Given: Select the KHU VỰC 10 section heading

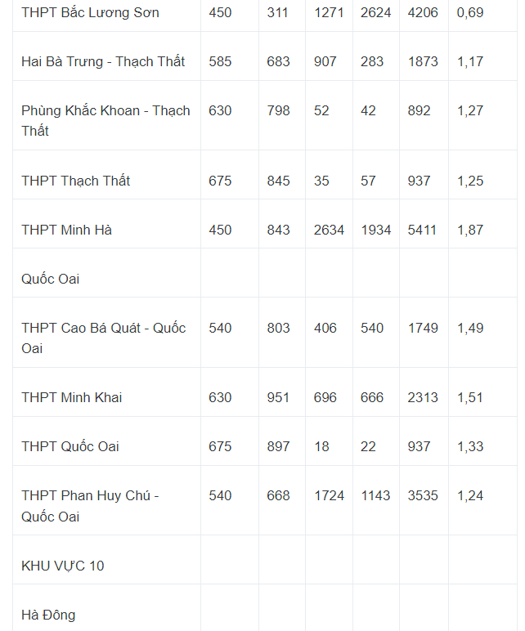Looking at the screenshot, I should tap(63, 566).
